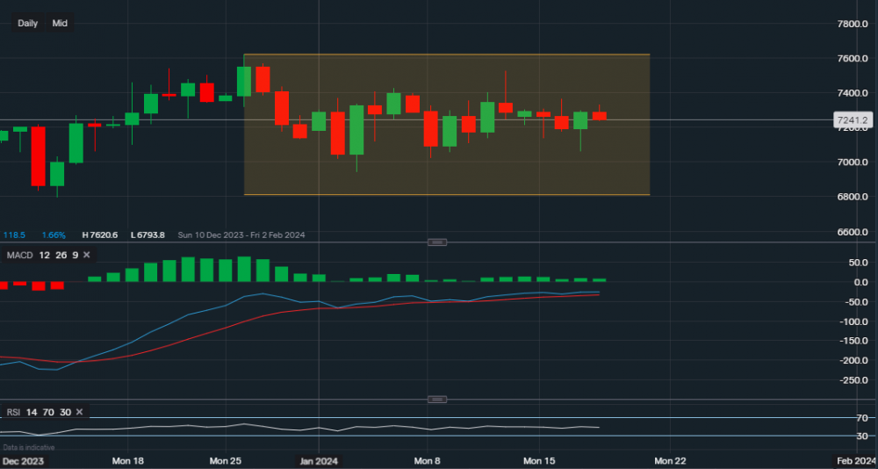878x469 pixels.
Task: Click the RSI indicator label
Action: tap(13, 411)
